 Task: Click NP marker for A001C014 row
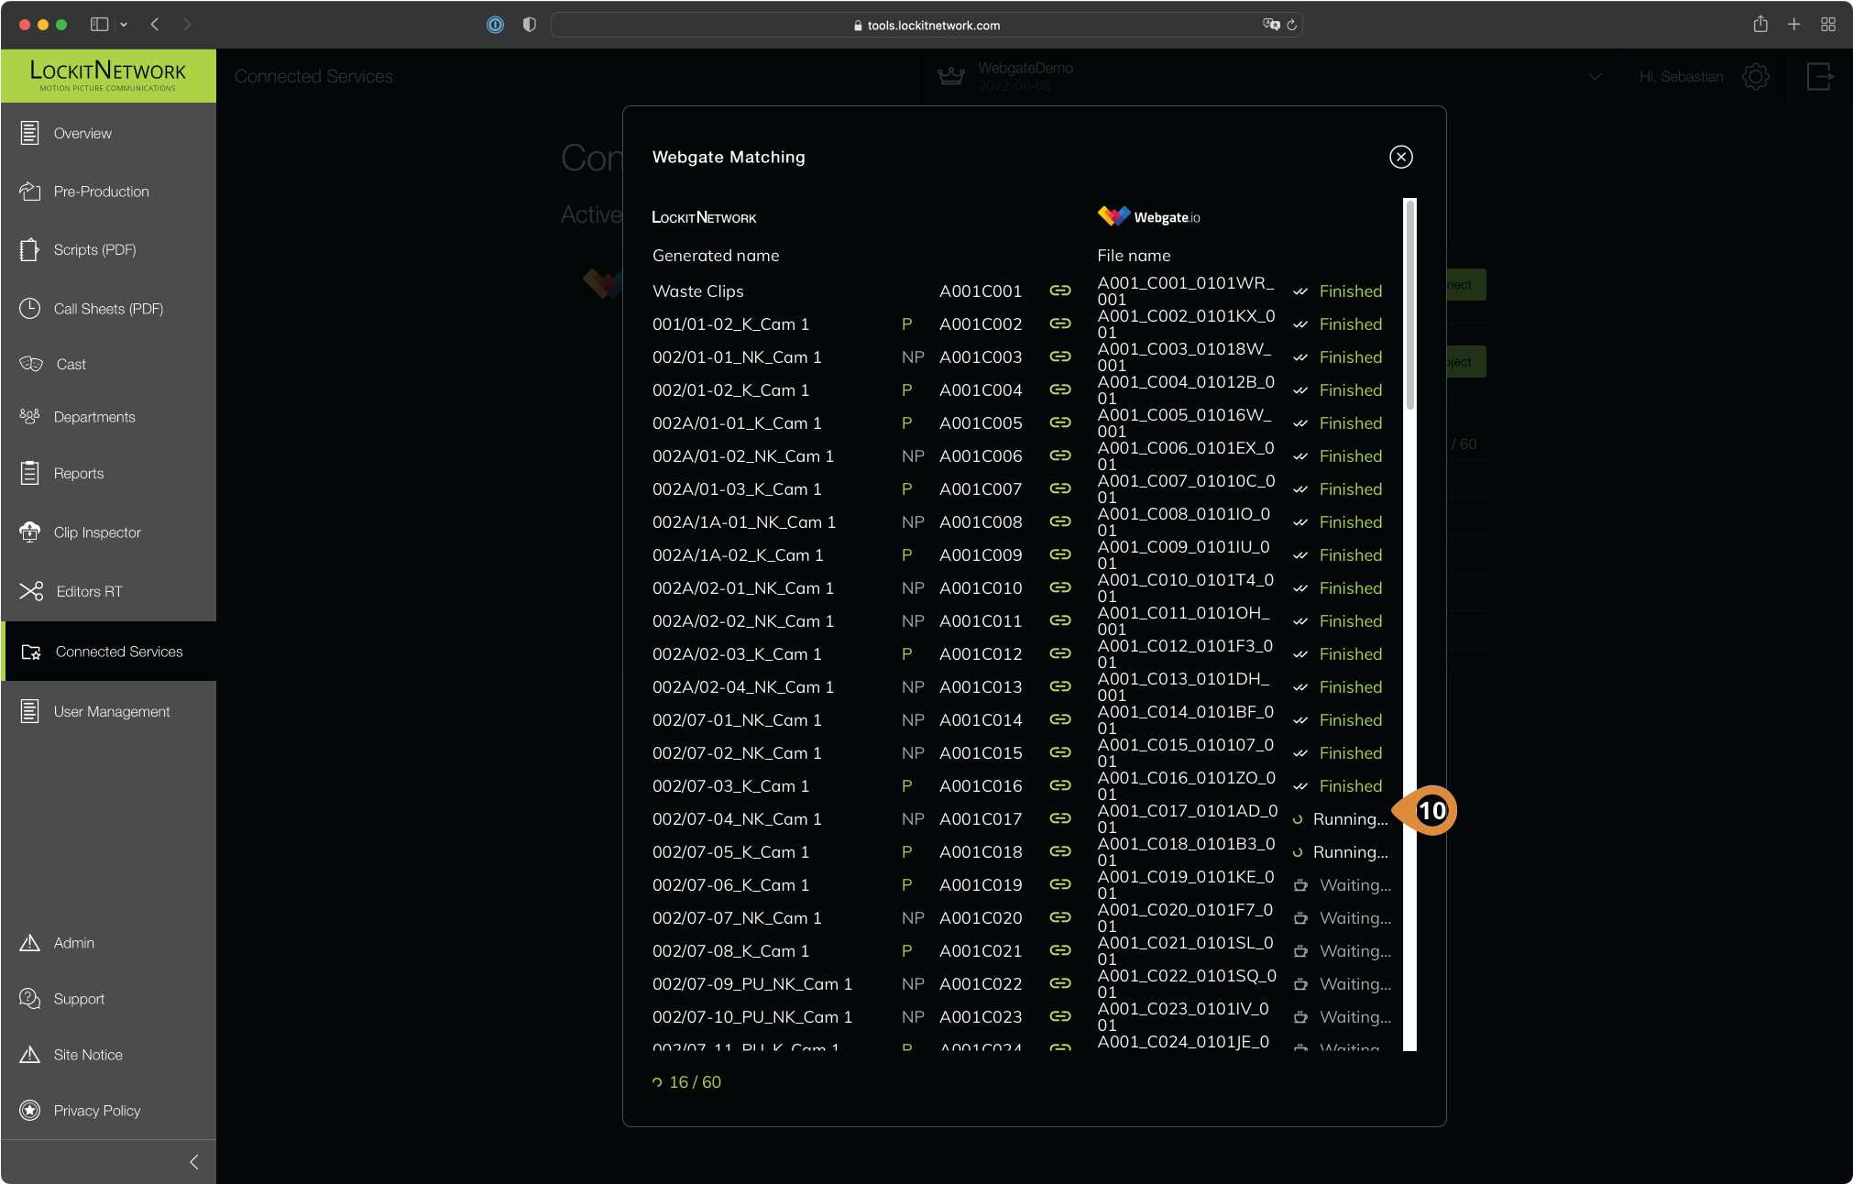(913, 719)
